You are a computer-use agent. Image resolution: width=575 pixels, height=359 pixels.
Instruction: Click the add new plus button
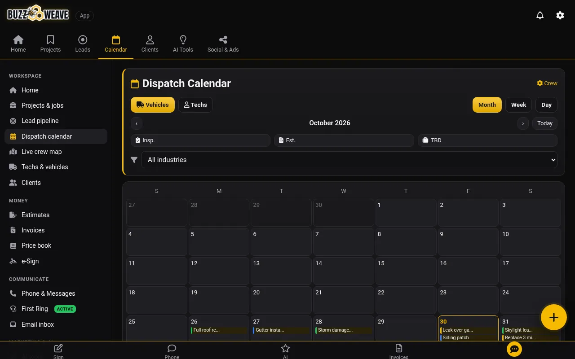click(x=554, y=317)
